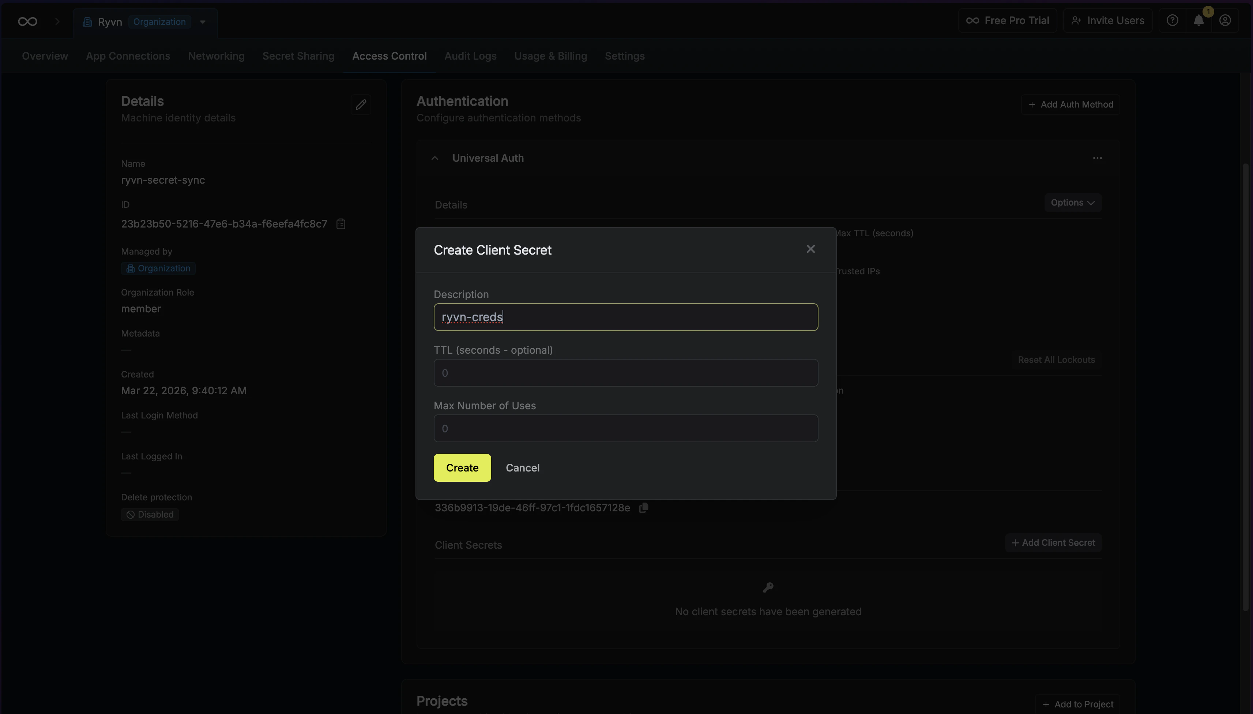Click Add Auth Method

coord(1070,104)
